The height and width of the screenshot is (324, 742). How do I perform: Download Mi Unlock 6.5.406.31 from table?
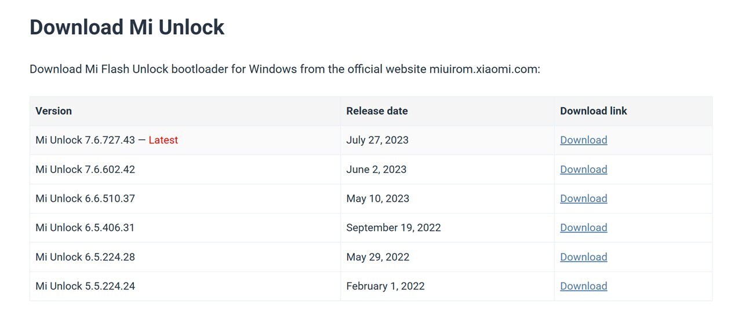(583, 227)
